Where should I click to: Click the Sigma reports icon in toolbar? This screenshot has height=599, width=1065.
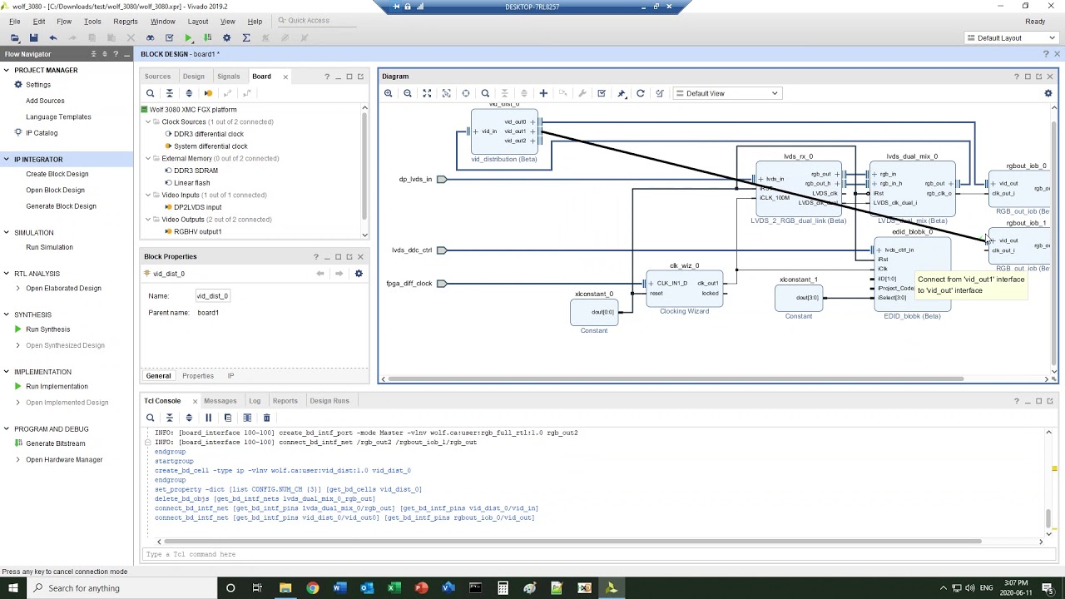[x=246, y=37]
